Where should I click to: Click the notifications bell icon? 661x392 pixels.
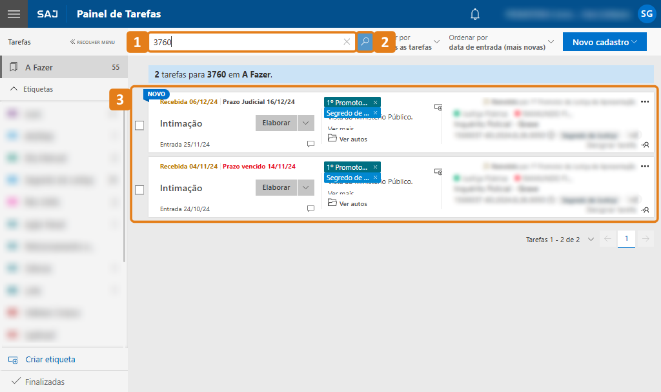coord(475,14)
